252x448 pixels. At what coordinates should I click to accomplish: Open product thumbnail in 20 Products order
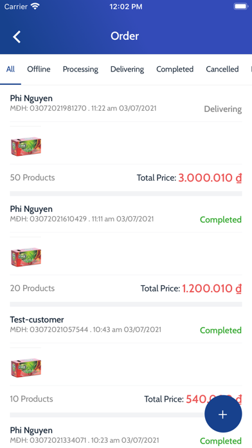[x=26, y=257]
